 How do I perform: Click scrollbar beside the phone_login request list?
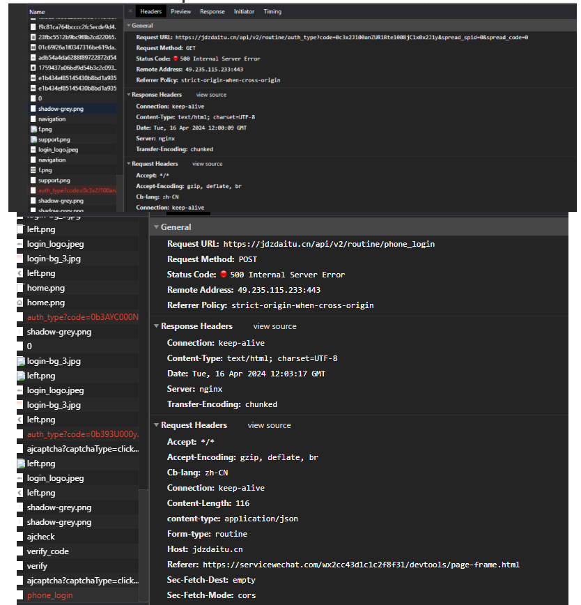tap(144, 544)
